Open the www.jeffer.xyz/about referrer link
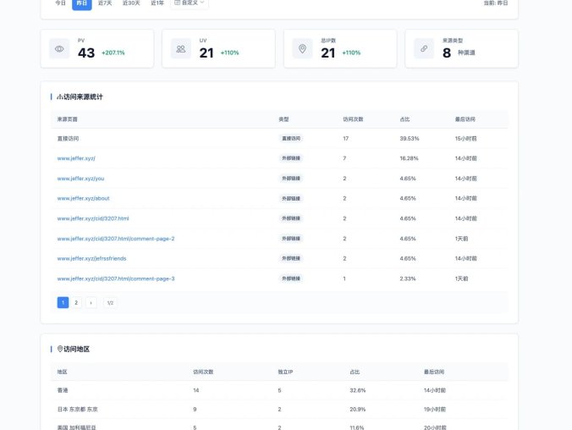The height and width of the screenshot is (430, 572). tap(82, 198)
